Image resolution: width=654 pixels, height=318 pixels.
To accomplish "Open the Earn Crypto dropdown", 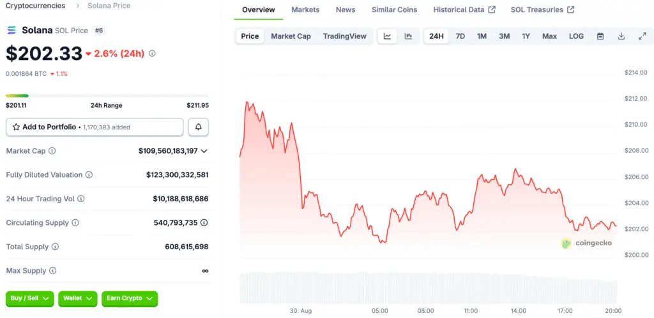I will [130, 298].
